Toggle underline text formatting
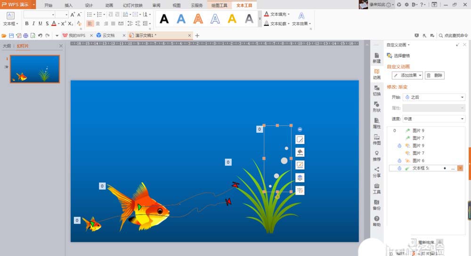The image size is (471, 256). pos(40,24)
